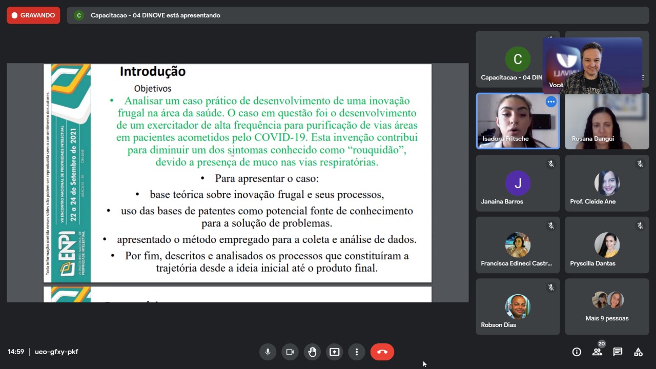Select Janaina Barros participant tile

518,183
